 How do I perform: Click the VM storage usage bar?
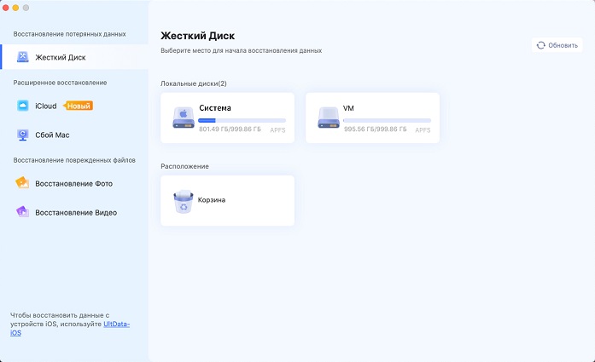point(387,120)
